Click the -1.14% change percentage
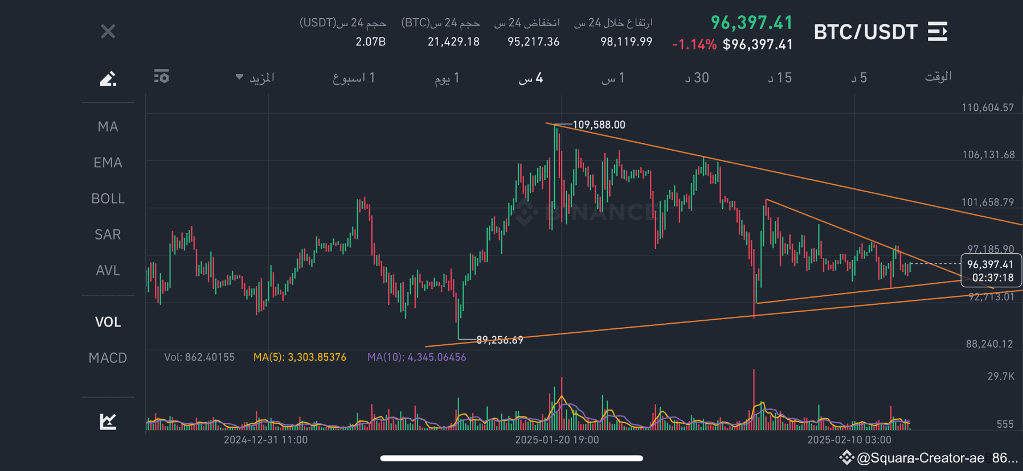The height and width of the screenshot is (471, 1023). (x=694, y=44)
